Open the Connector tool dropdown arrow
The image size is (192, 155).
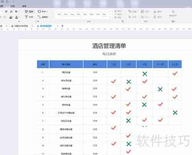click(x=49, y=17)
